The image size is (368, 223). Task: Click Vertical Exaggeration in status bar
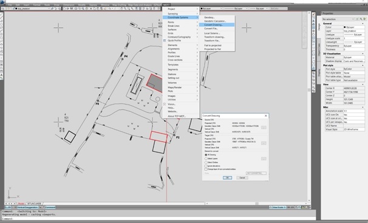(x=28, y=208)
